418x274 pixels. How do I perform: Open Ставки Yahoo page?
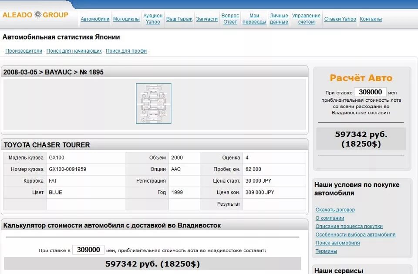coord(340,19)
